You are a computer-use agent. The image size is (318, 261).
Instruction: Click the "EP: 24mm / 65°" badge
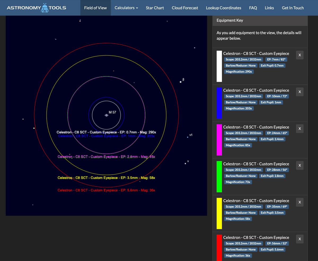[277, 133]
